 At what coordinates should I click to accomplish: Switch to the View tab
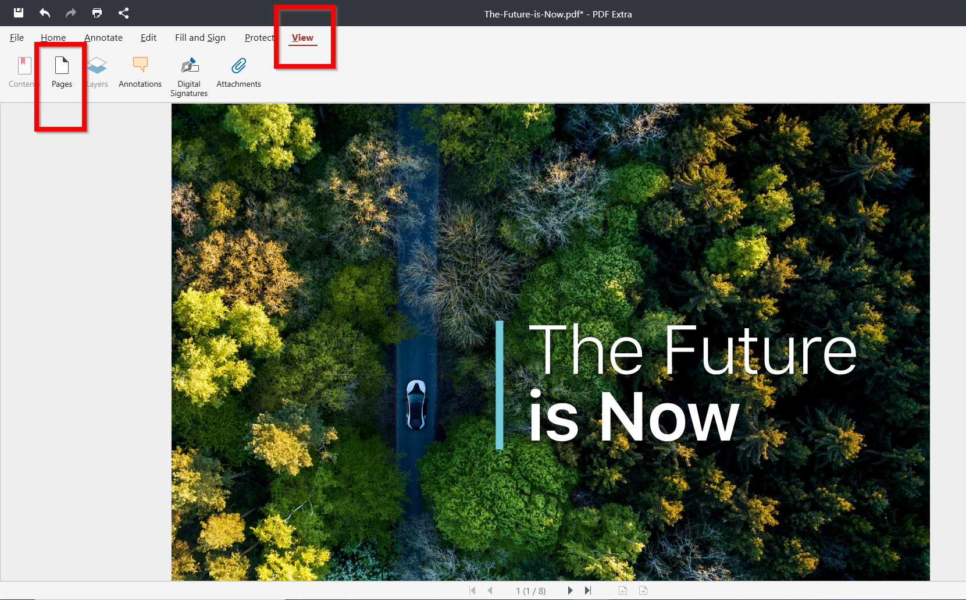(302, 37)
